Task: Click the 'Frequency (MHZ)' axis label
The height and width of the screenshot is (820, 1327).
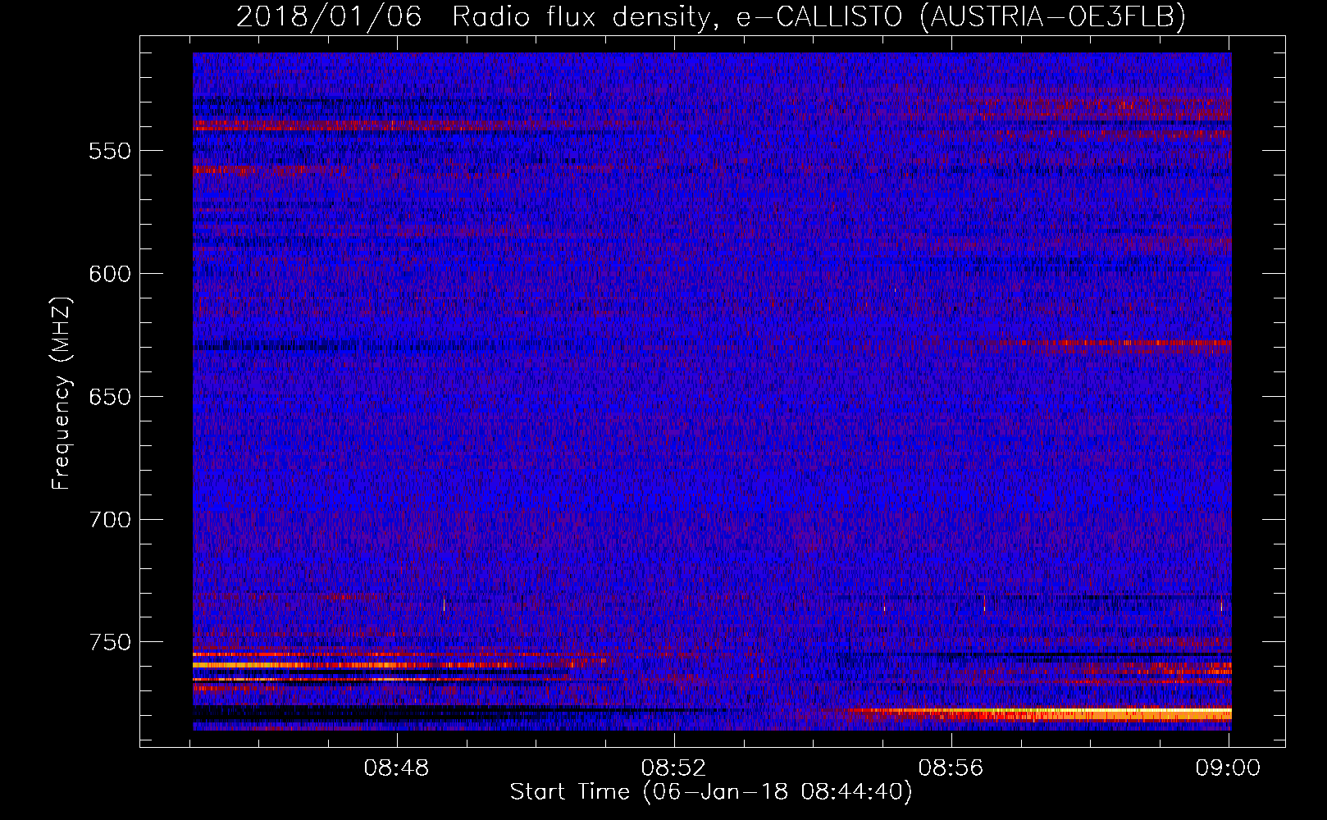Action: pos(62,394)
